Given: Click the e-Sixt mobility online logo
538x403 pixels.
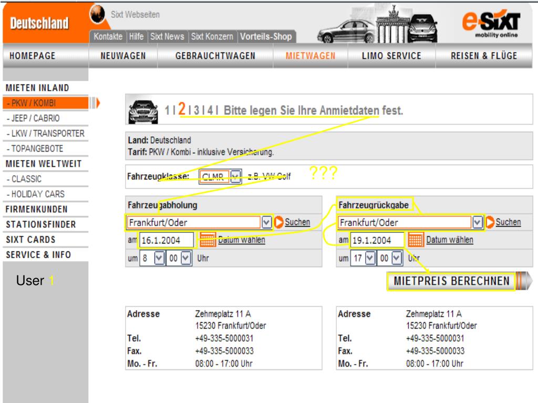Looking at the screenshot, I should pos(491,23).
